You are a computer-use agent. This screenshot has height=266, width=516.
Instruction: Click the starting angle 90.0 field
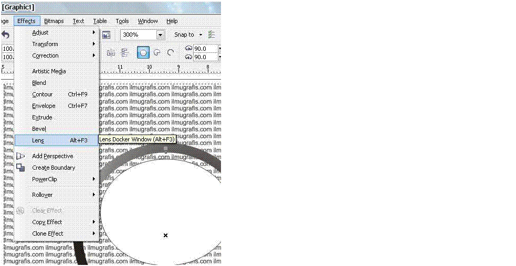pos(206,49)
